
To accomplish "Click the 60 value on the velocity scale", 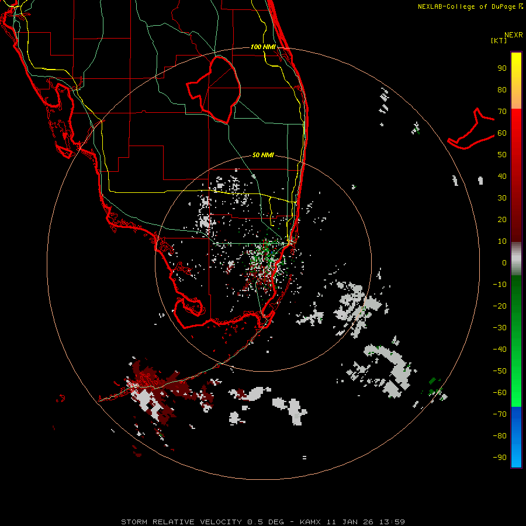I will [502, 133].
